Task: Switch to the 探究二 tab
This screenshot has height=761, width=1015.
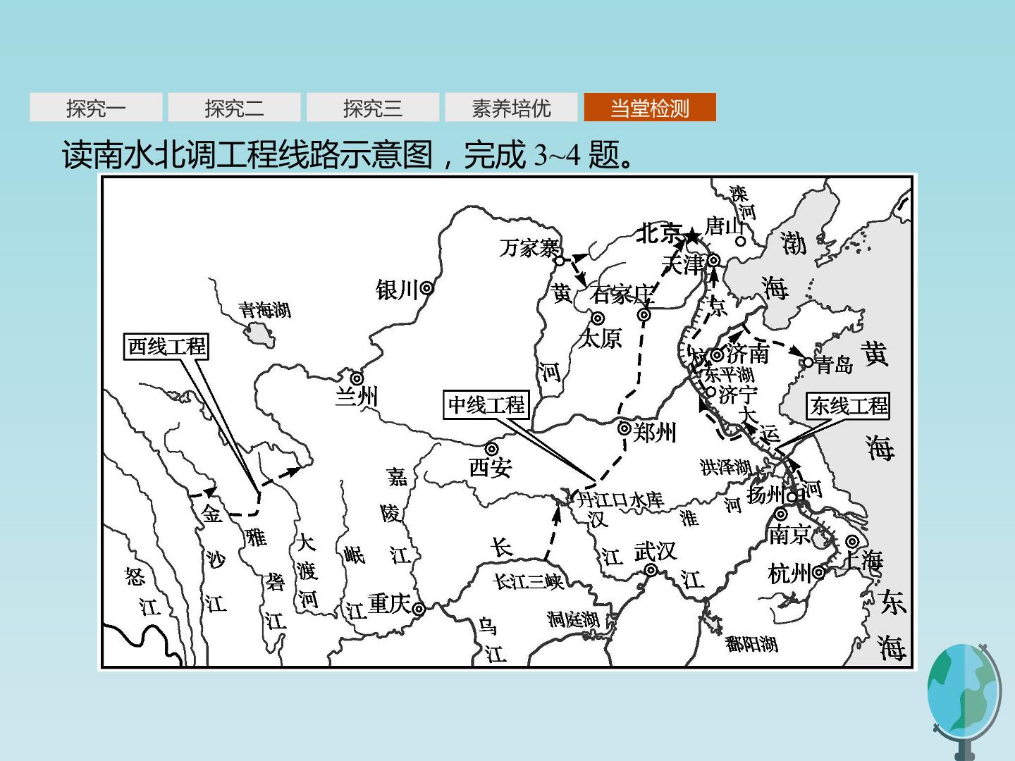Action: tap(234, 108)
